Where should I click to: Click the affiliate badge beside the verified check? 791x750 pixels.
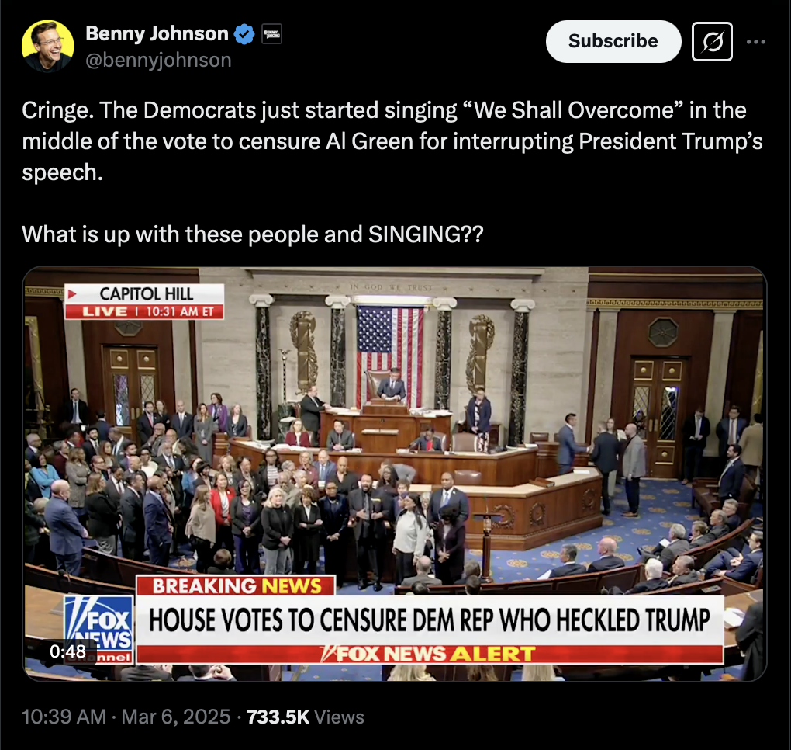tap(272, 34)
